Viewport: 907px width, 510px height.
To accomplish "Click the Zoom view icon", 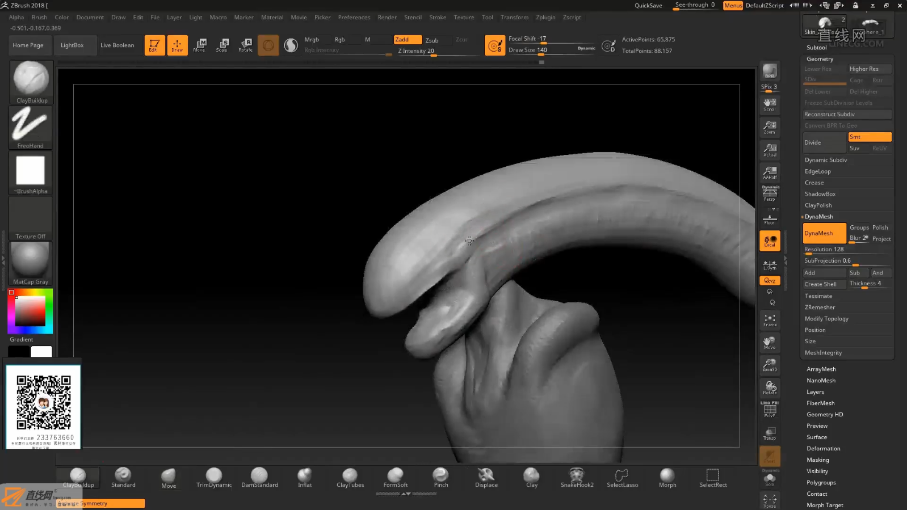I will point(770,127).
